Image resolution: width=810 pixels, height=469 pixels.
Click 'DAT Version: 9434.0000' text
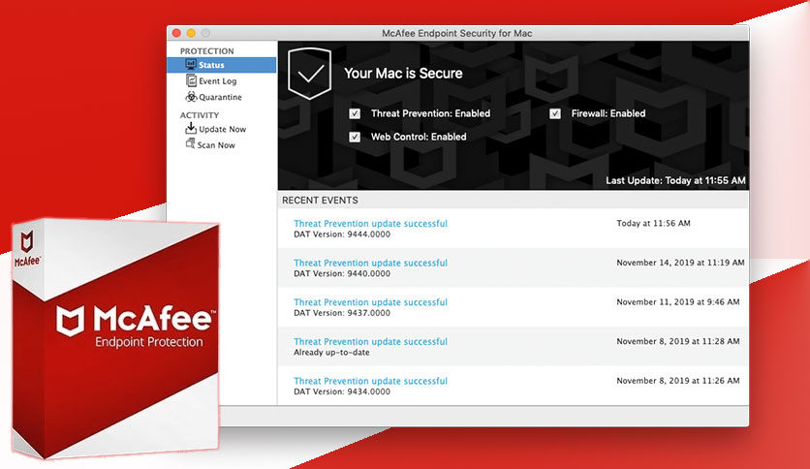click(342, 391)
